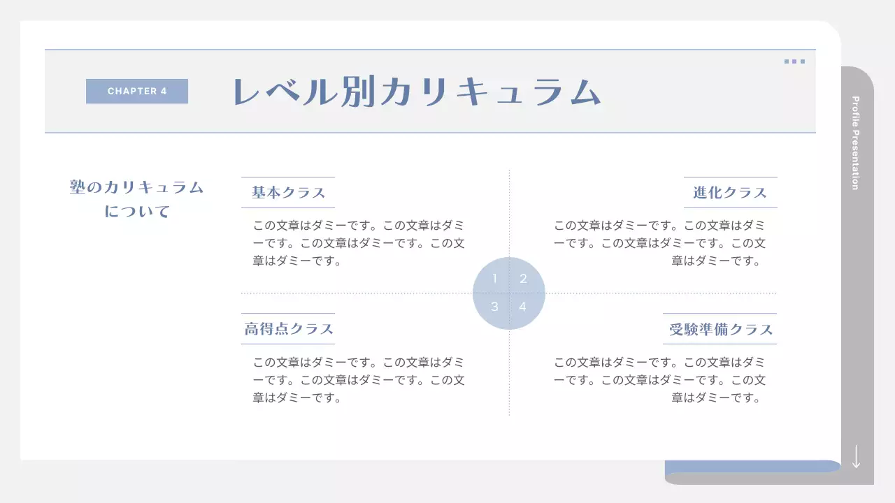The width and height of the screenshot is (895, 503).
Task: Open the 基本クラス section
Action: tap(288, 192)
